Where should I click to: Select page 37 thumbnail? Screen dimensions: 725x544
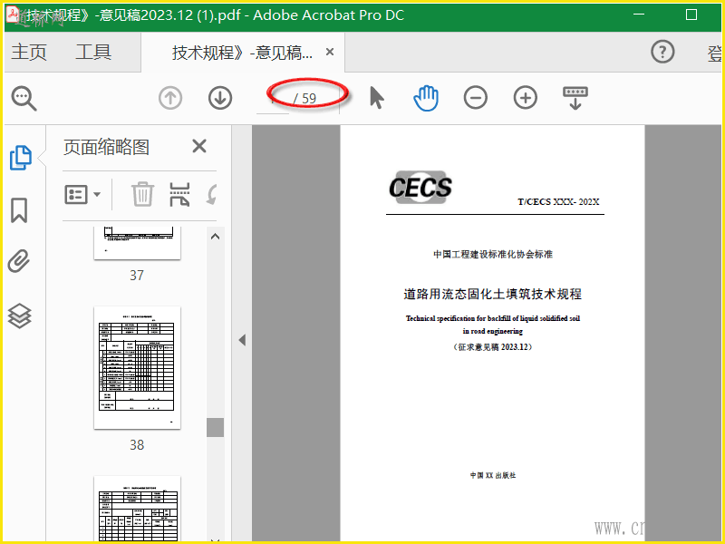coord(138,243)
